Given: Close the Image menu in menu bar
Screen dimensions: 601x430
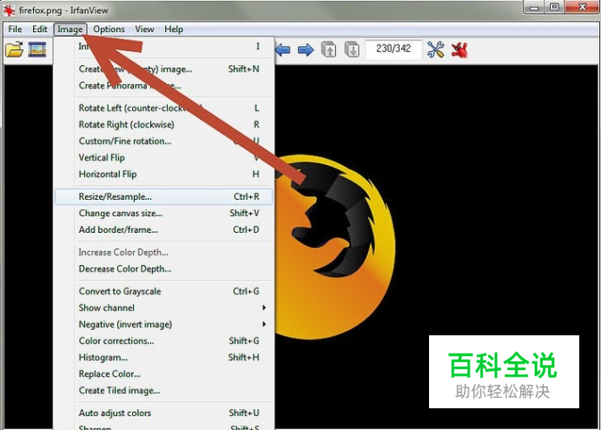Looking at the screenshot, I should pyautogui.click(x=70, y=30).
